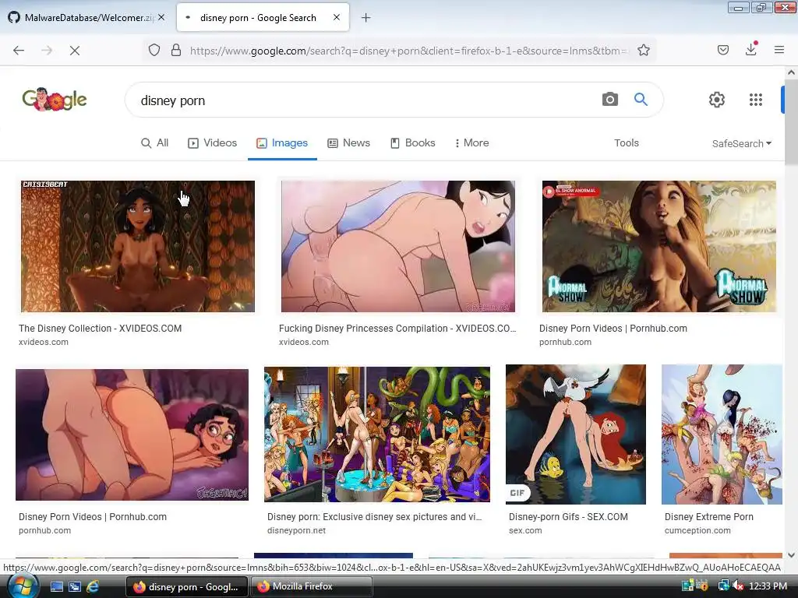Open the Tools filter options
Viewport: 798px width, 598px height.
(x=627, y=143)
